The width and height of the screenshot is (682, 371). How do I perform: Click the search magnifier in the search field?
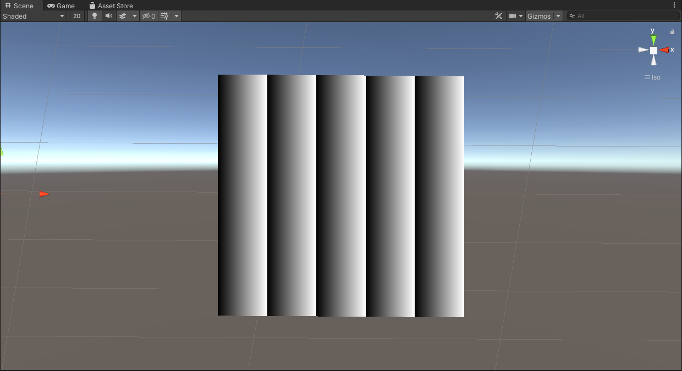[x=573, y=16]
